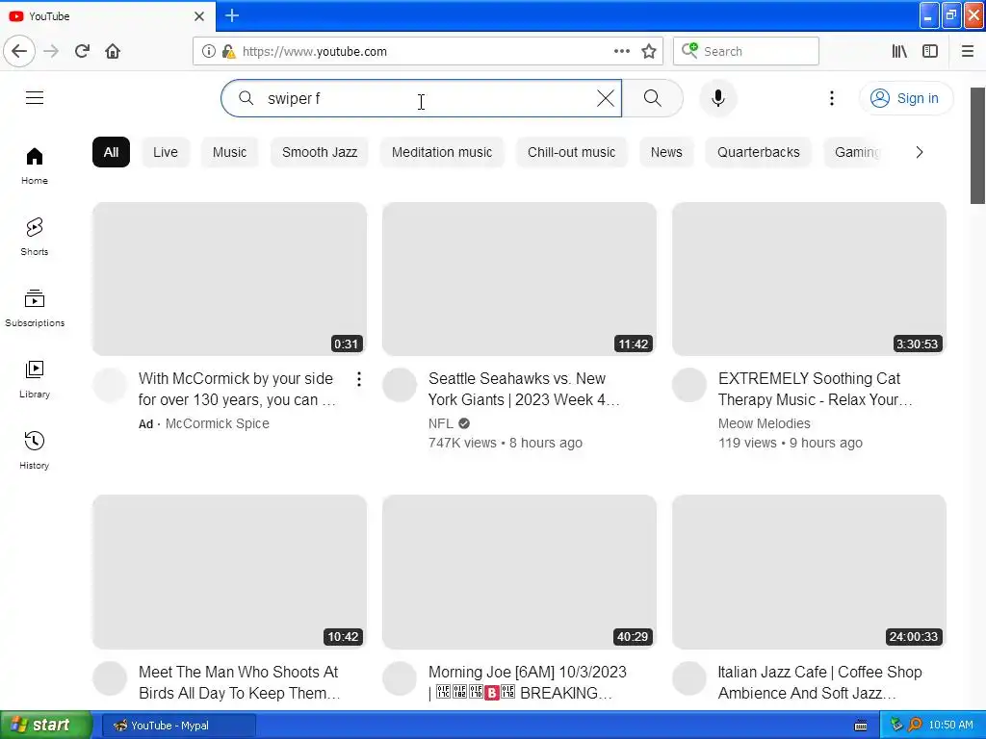
Task: Open YouTube settings three-dot menu
Action: [x=831, y=98]
